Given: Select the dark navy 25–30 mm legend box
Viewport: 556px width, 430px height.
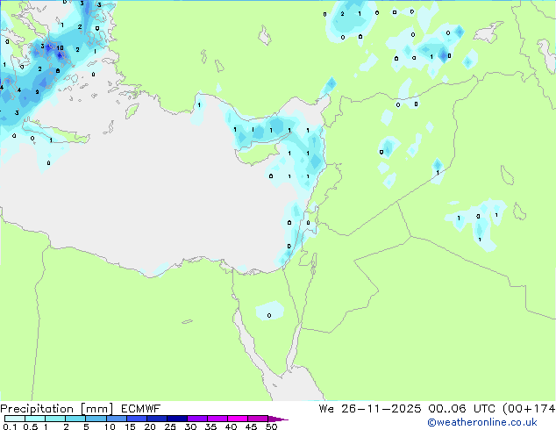Looking at the screenshot, I should (x=177, y=419).
